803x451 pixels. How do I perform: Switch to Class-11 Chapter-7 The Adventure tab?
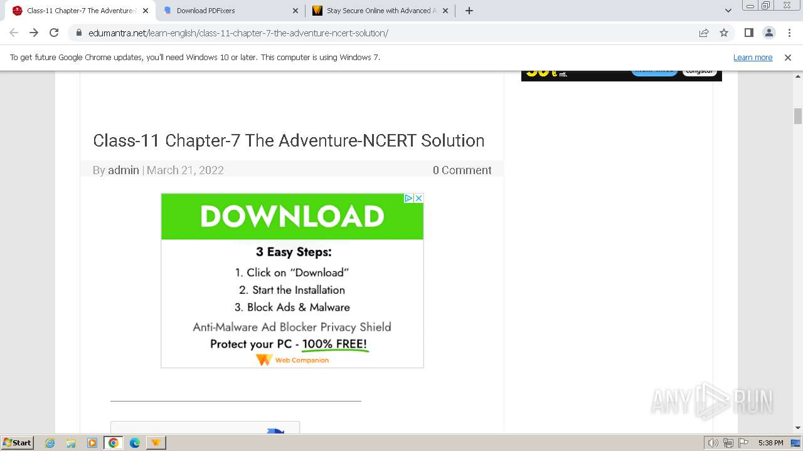click(81, 11)
